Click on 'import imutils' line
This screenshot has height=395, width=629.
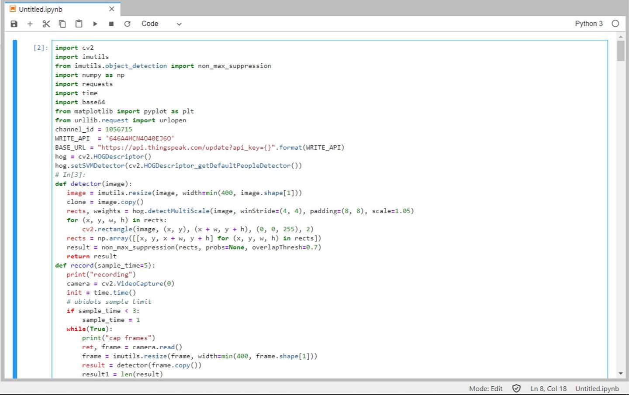82,57
